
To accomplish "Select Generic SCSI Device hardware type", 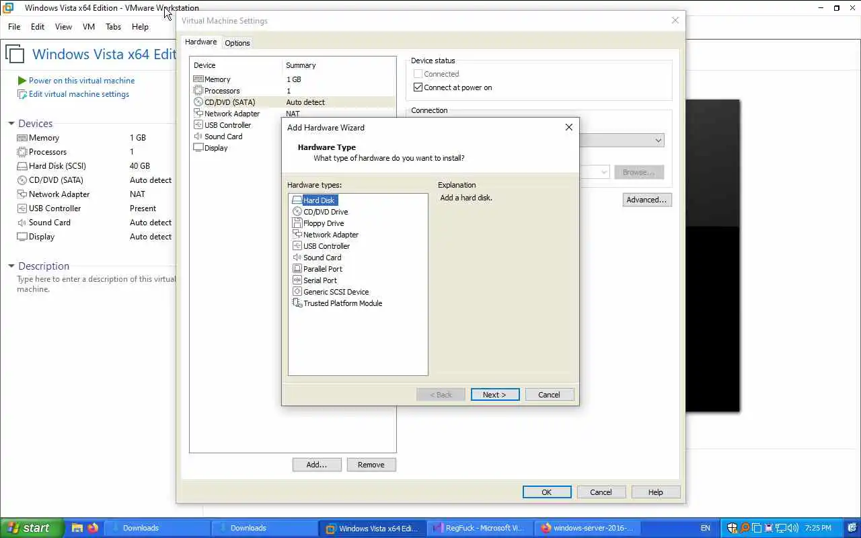I will pyautogui.click(x=330, y=292).
